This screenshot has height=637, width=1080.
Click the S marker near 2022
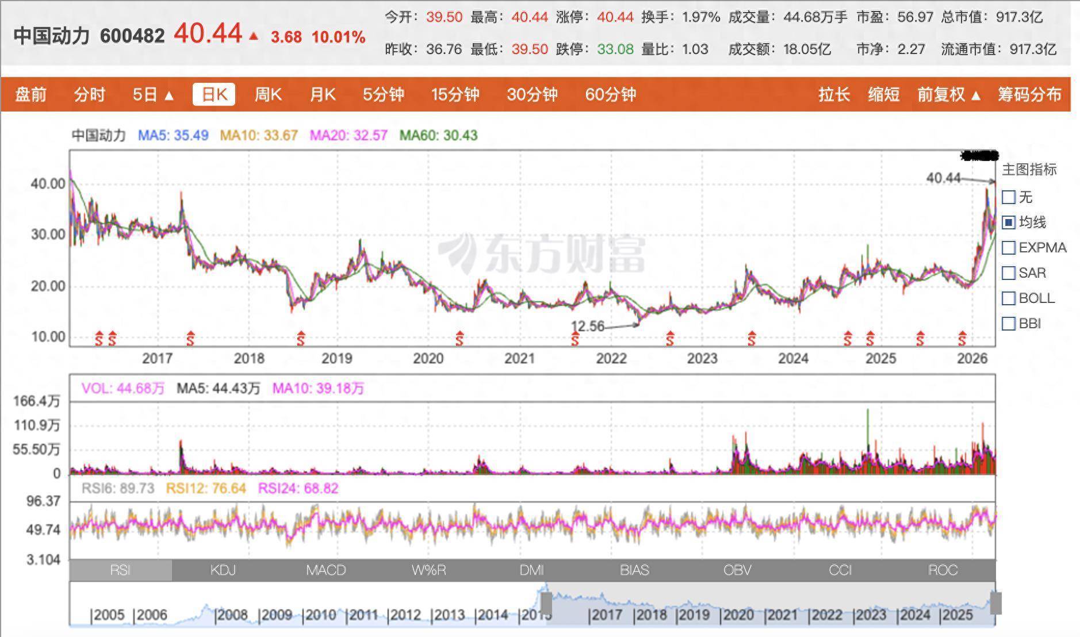click(x=575, y=339)
